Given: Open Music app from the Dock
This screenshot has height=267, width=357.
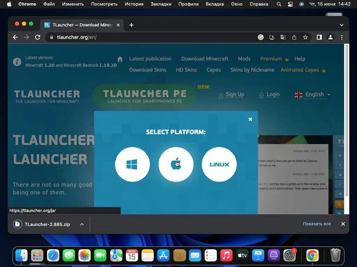Looking at the screenshot, I should [226, 256].
